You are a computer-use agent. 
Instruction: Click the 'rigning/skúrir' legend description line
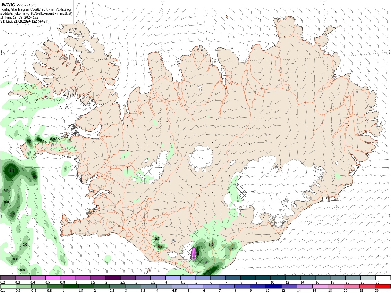pos(36,9)
